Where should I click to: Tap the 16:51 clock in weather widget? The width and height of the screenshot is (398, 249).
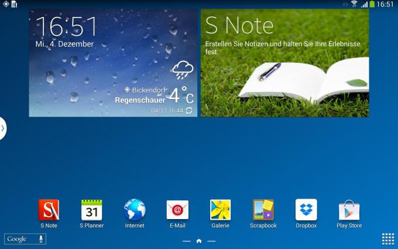66,27
